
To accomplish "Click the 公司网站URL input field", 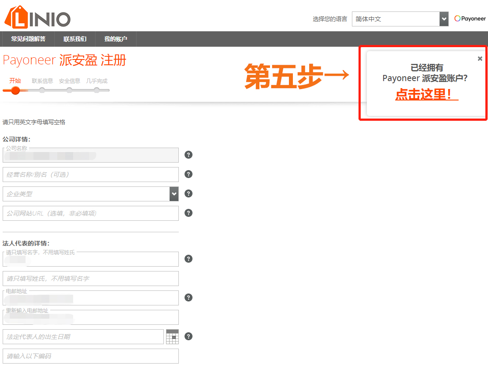I will [x=91, y=213].
